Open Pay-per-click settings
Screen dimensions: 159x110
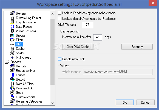click(24, 88)
